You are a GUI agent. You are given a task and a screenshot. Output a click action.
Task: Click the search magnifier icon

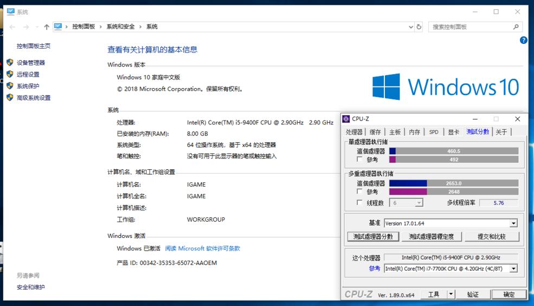(x=516, y=27)
